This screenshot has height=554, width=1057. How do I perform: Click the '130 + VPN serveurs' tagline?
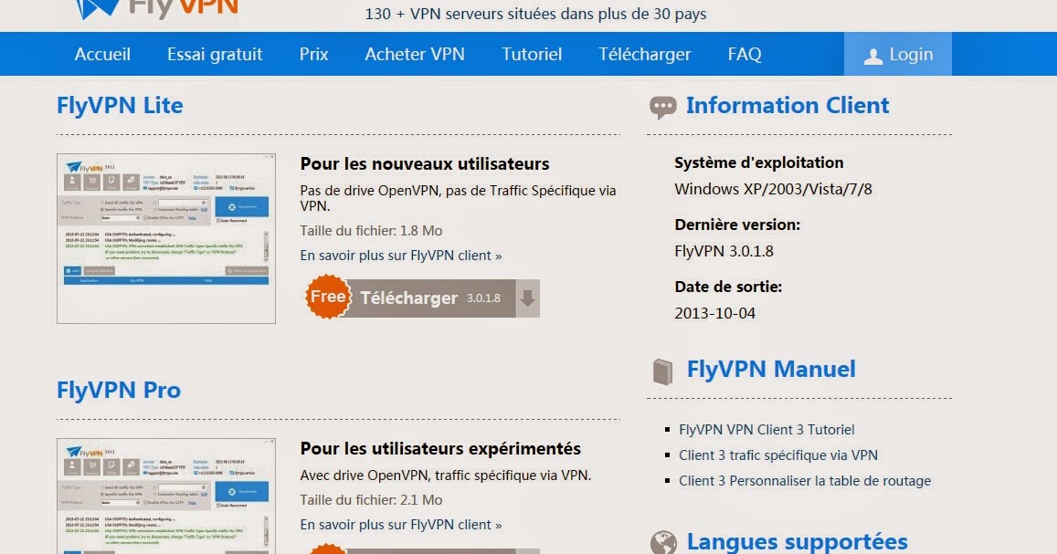536,14
